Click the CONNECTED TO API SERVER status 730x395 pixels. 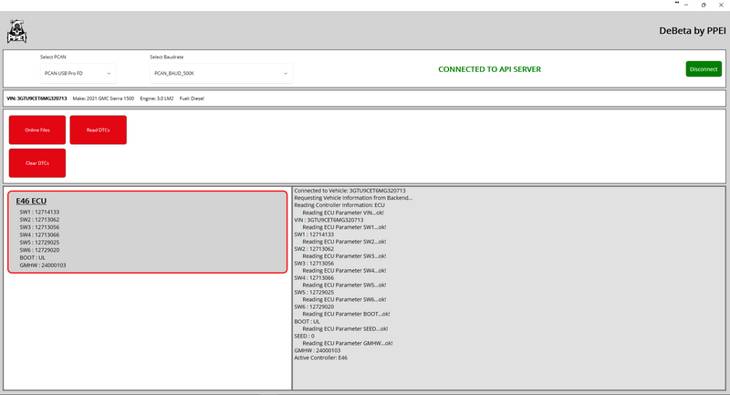click(489, 69)
